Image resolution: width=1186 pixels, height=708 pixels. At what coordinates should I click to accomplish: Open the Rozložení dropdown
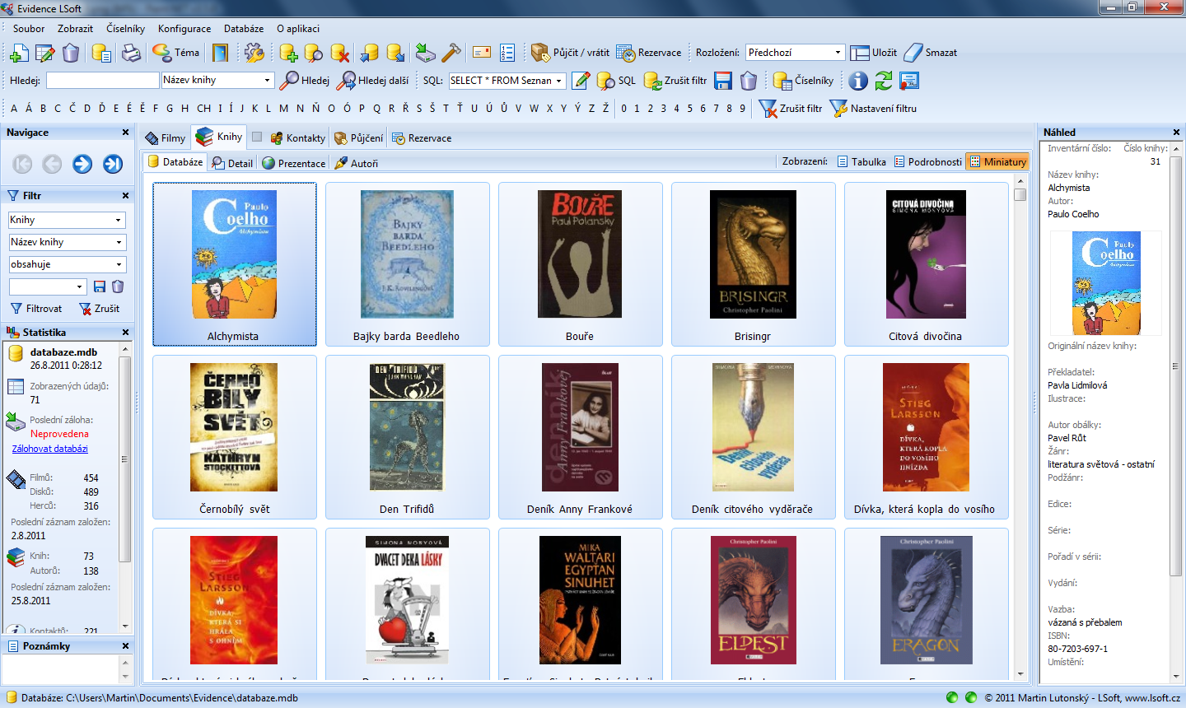(838, 53)
